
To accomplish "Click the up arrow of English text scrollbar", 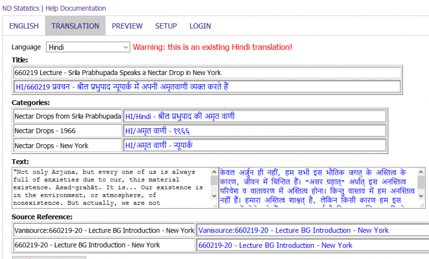I will pyautogui.click(x=214, y=172).
